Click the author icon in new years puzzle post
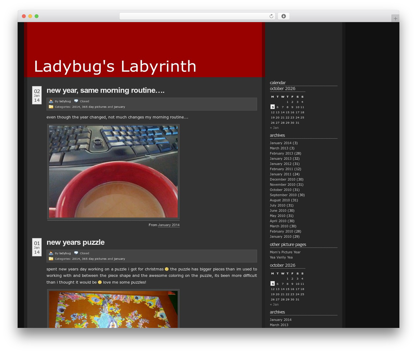The height and width of the screenshot is (353, 417). pos(51,253)
